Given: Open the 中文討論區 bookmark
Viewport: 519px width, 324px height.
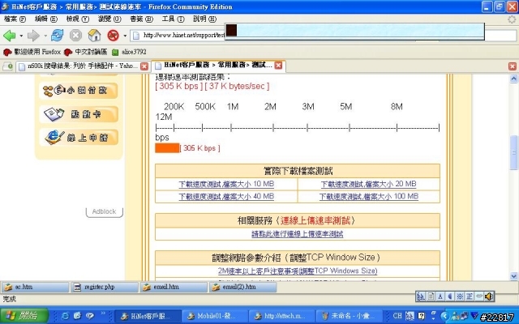Looking at the screenshot, I should point(86,52).
